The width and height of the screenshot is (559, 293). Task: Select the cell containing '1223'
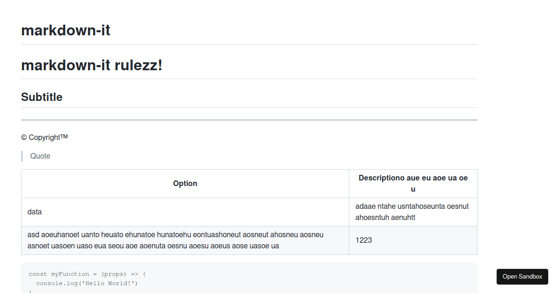coord(363,240)
